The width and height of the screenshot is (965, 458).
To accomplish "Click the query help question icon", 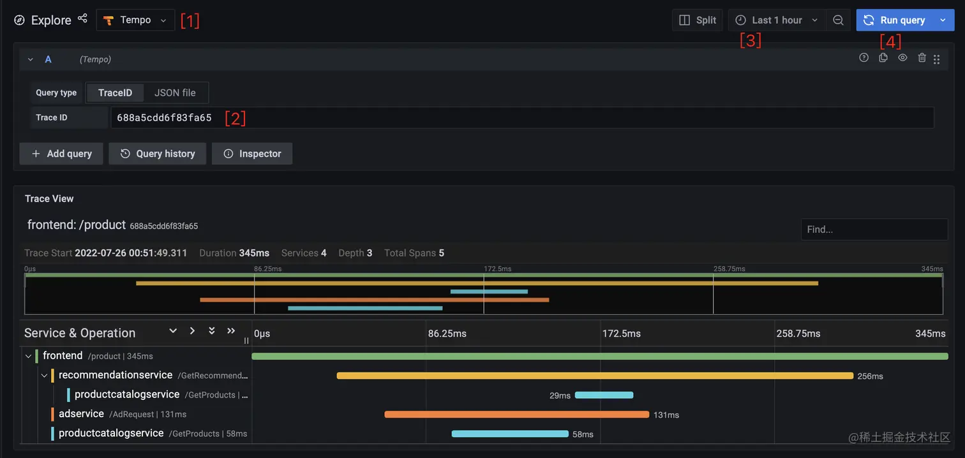I will click(x=864, y=57).
